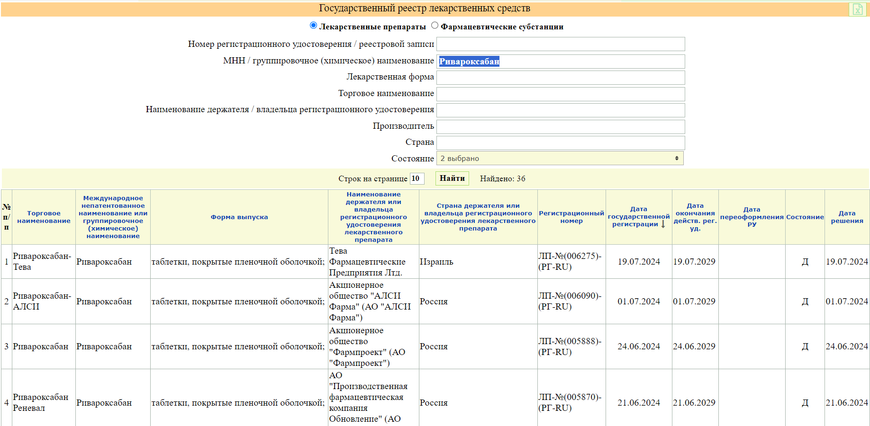Click the Производитель input field
The width and height of the screenshot is (870, 426).
point(560,126)
